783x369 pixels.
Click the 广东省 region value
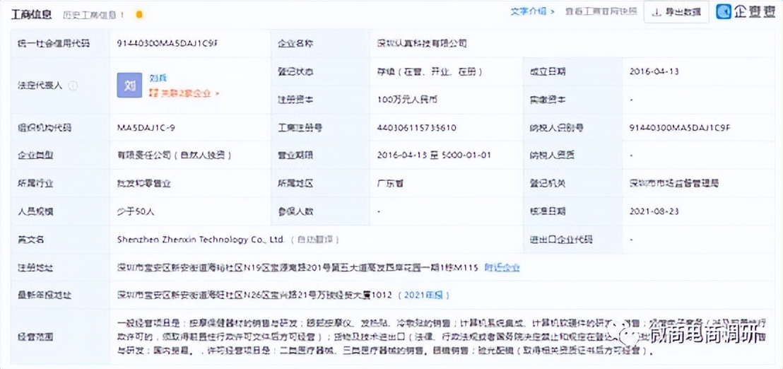[x=391, y=183]
